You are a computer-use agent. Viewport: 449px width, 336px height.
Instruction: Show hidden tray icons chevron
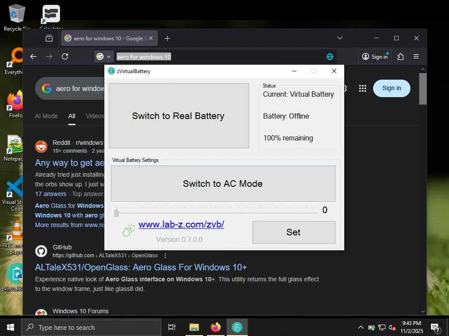[361, 327]
